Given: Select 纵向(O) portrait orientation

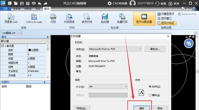Looking at the screenshot, I should coord(155,86).
